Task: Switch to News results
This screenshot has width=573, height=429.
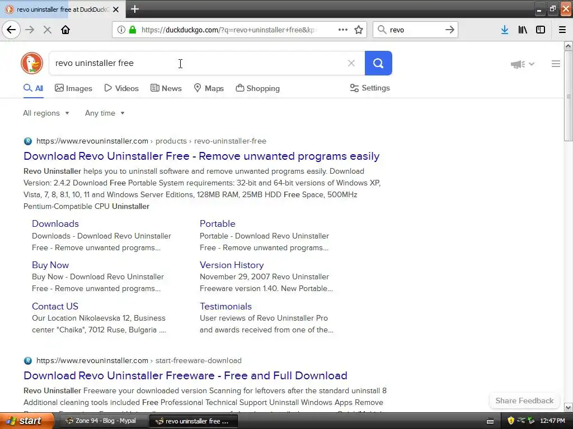Action: [166, 88]
